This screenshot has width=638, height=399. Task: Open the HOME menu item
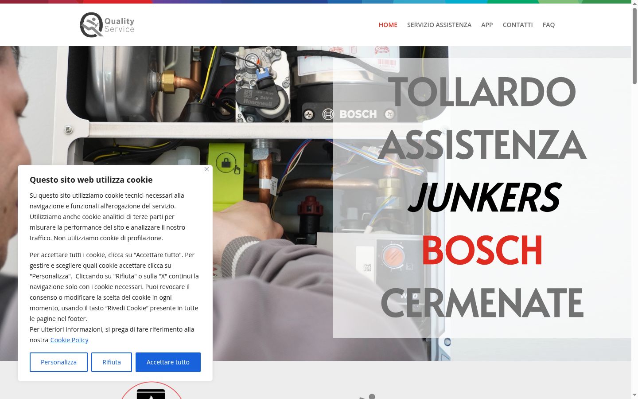388,25
